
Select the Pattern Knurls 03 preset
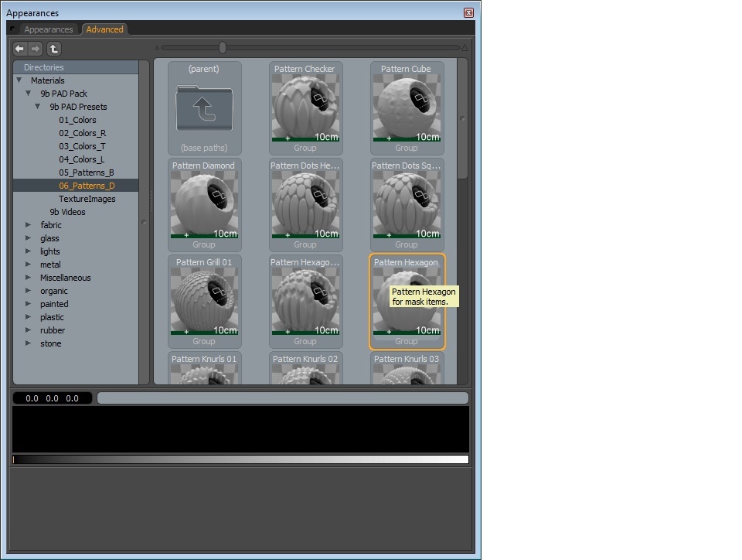click(x=407, y=368)
